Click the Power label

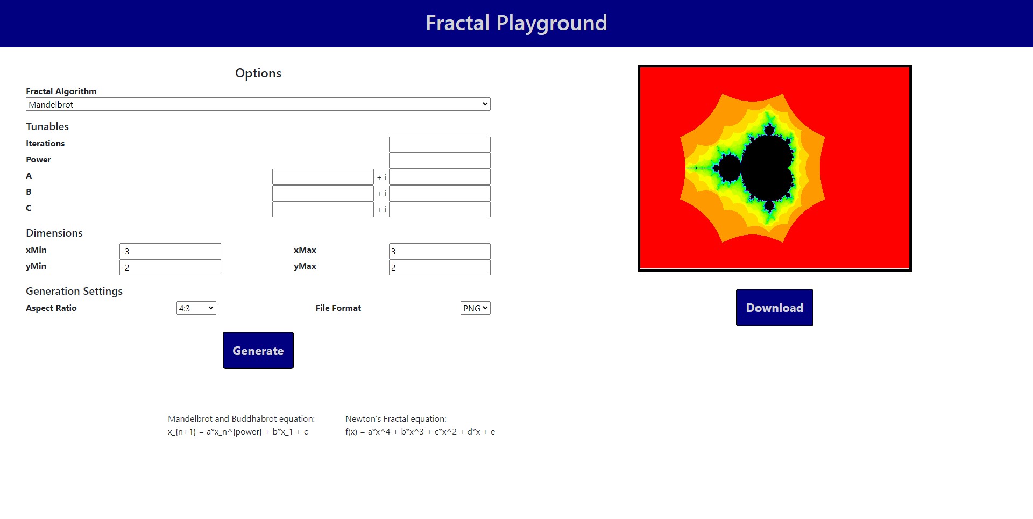[x=39, y=160]
